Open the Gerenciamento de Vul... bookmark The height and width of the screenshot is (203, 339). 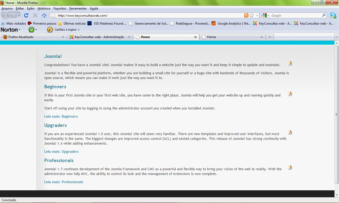pyautogui.click(x=149, y=23)
